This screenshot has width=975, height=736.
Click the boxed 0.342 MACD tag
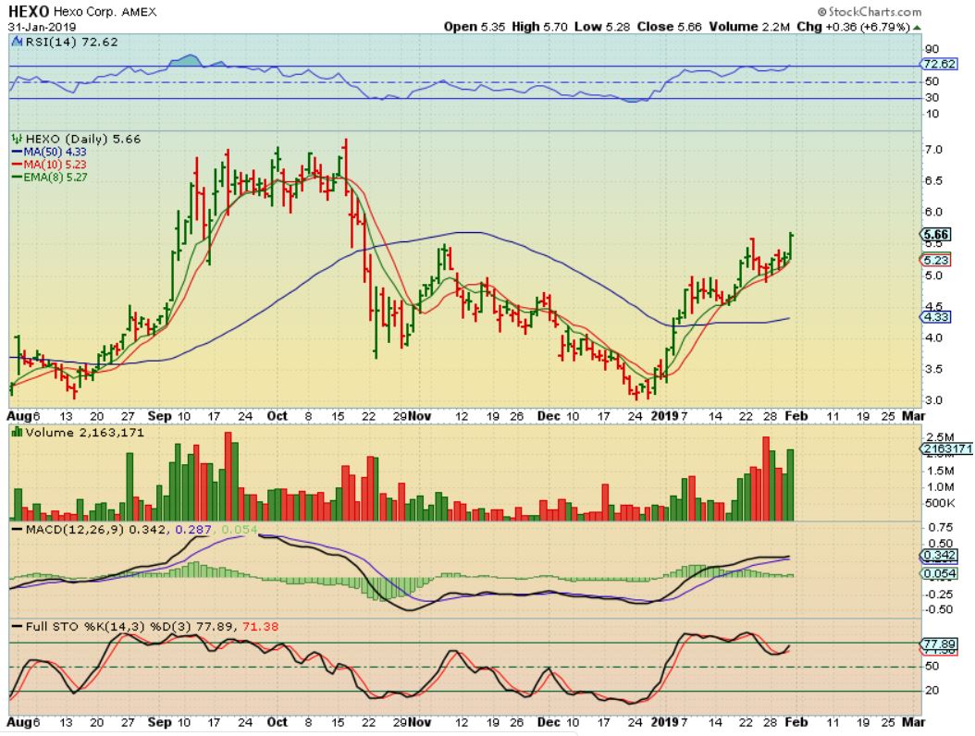939,556
